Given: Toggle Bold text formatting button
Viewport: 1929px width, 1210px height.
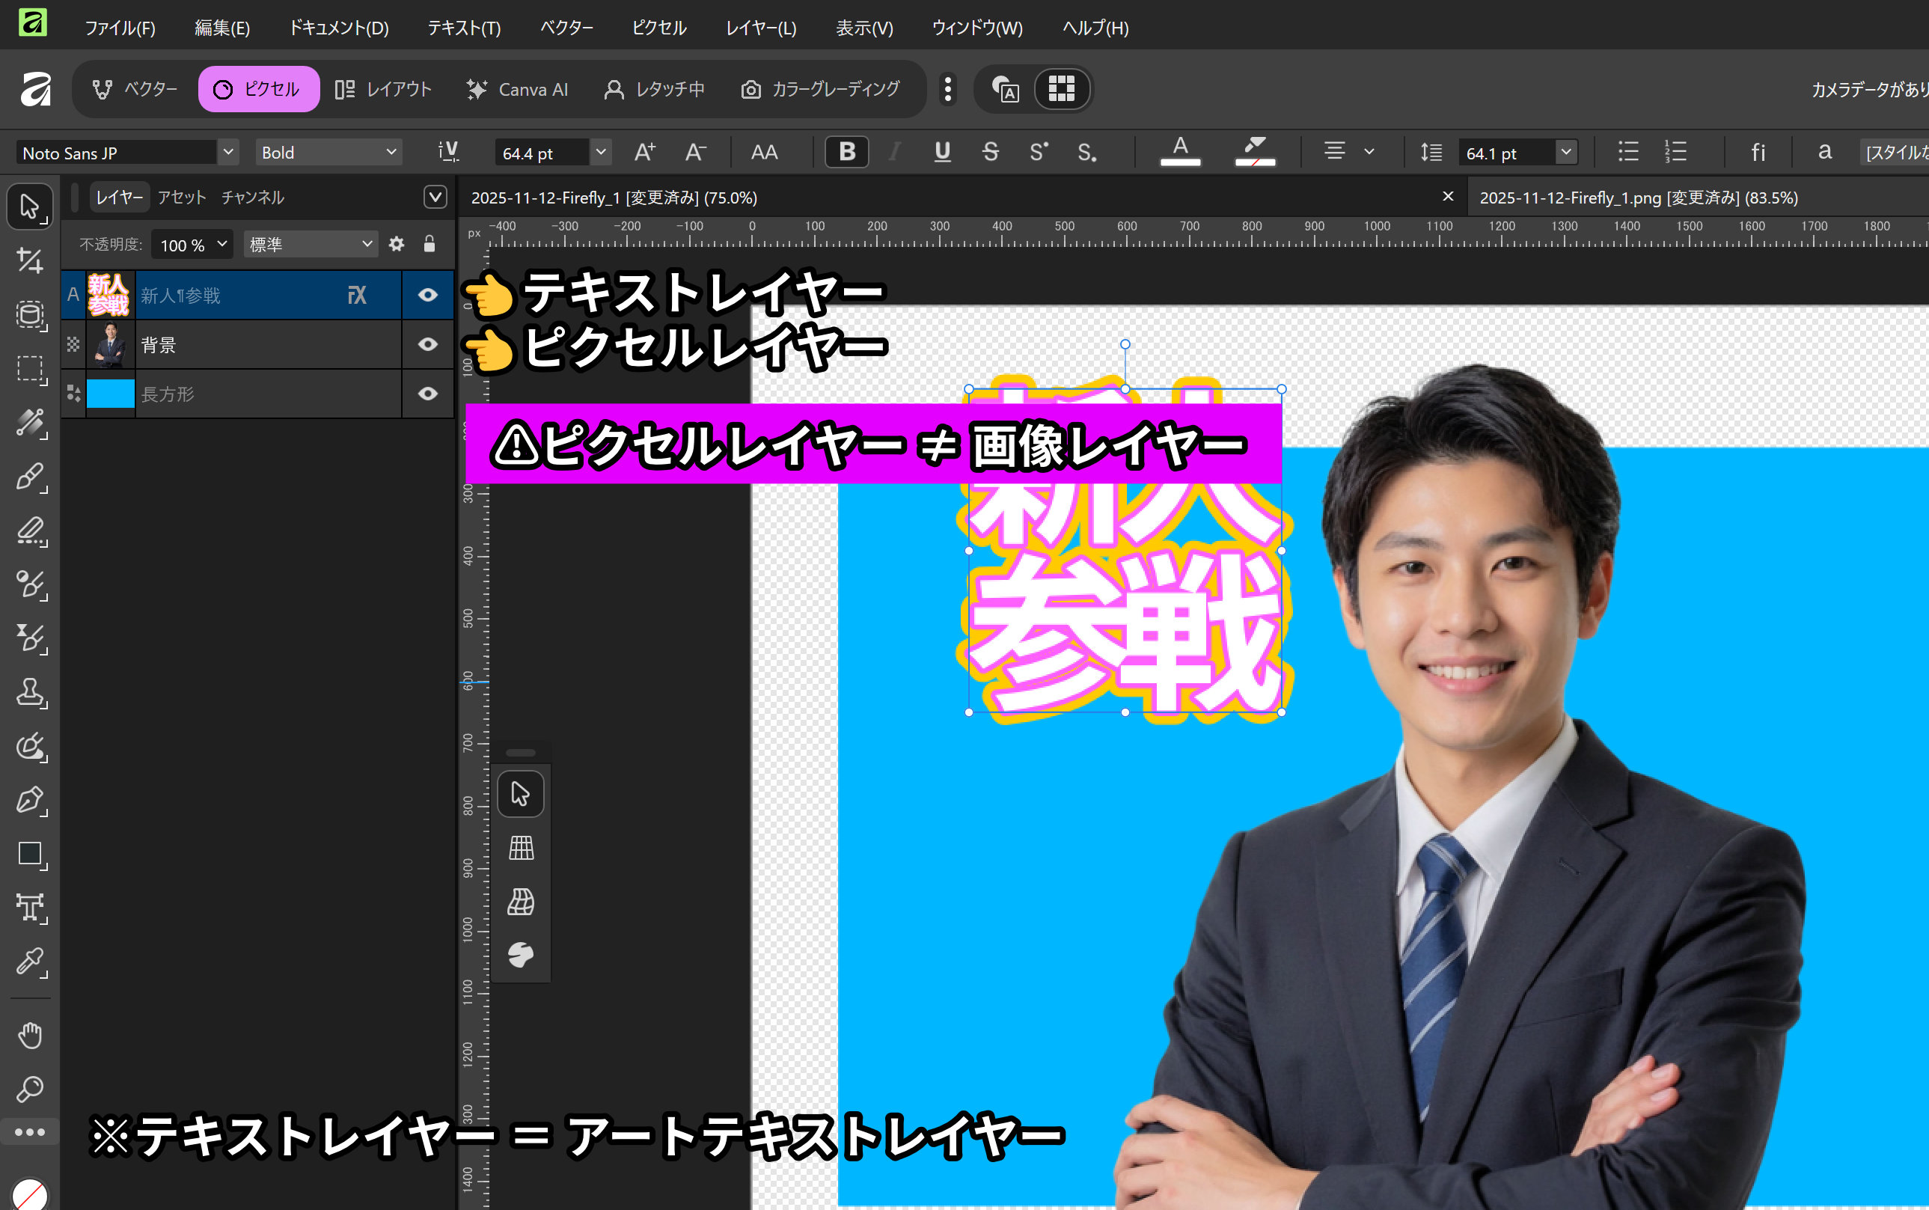Looking at the screenshot, I should tap(846, 152).
